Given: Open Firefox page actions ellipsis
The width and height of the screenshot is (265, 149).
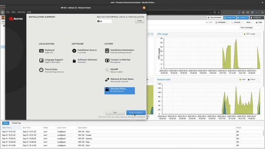Looking at the screenshot, I should [211, 12].
